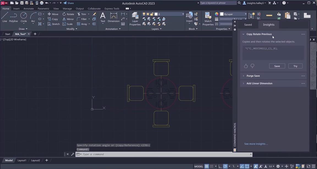This screenshot has width=317, height=169.
Task: Click the Match Properties tool
Action: 208,19
